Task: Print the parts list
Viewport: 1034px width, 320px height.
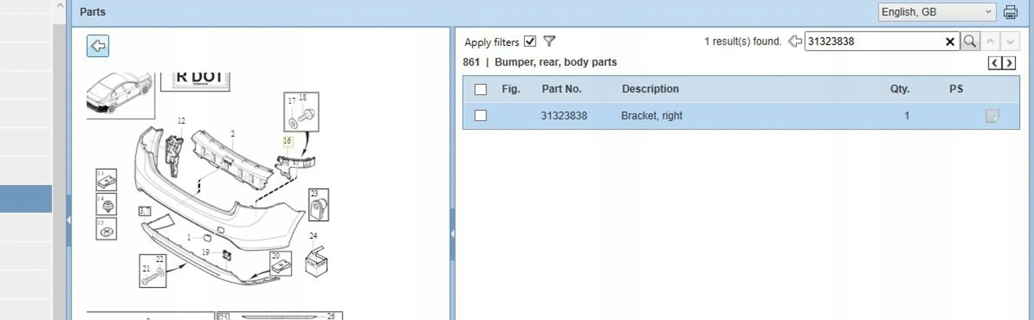Action: click(x=1010, y=12)
